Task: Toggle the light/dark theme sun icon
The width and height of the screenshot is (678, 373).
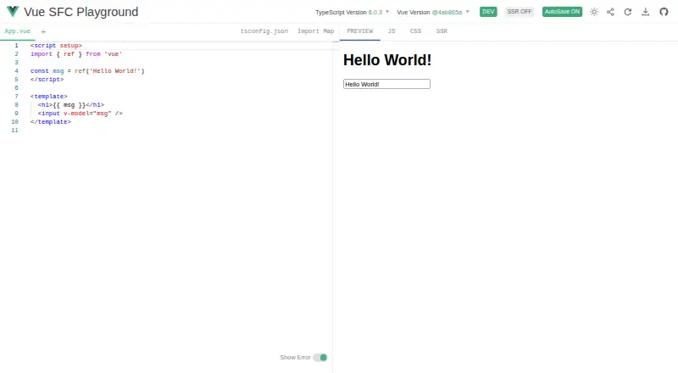Action: tap(594, 12)
